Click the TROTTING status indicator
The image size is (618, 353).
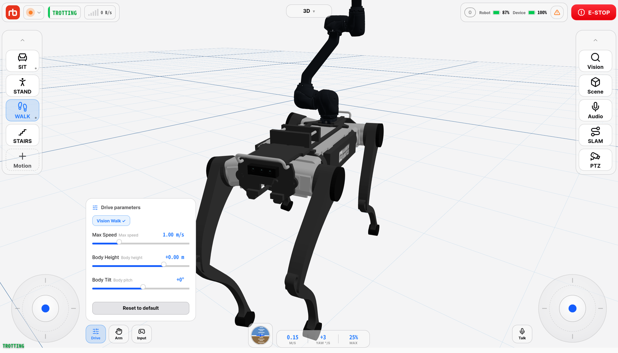(x=64, y=12)
